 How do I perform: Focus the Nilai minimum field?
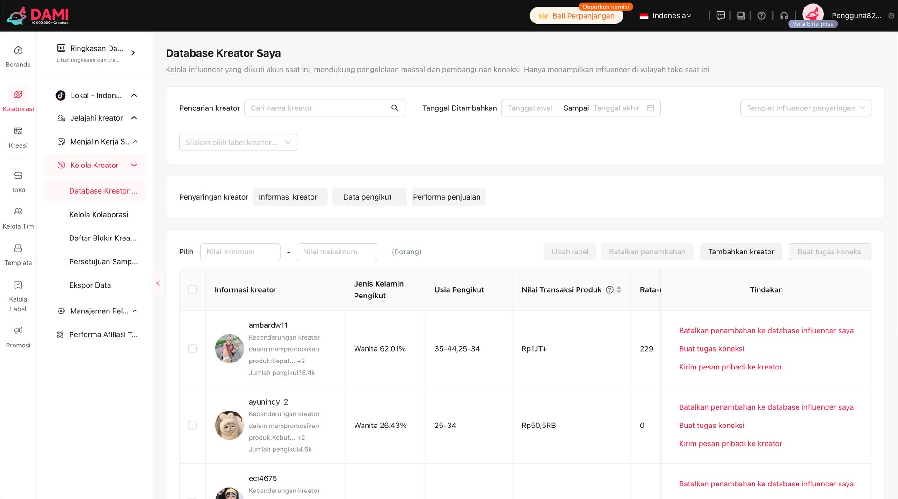coord(240,252)
